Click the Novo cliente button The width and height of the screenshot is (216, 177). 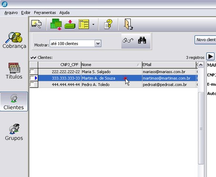[x=206, y=39]
